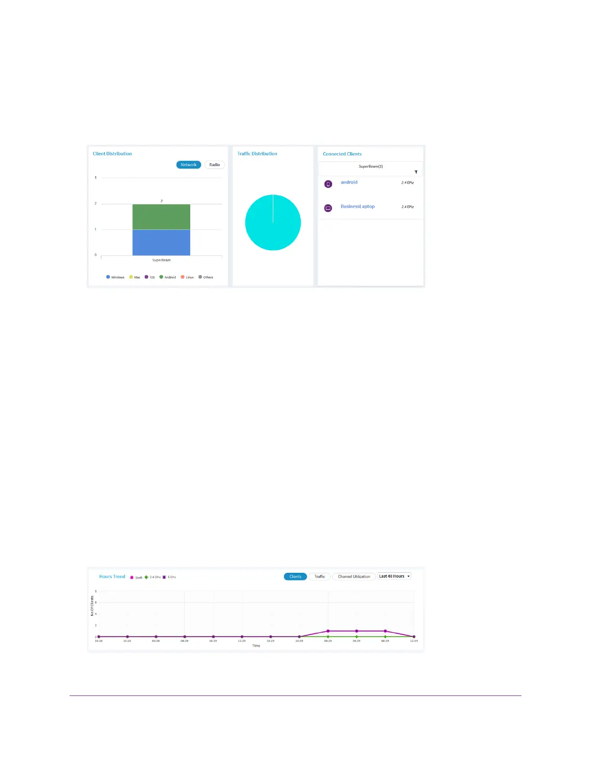The width and height of the screenshot is (591, 765).
Task: Toggle the Android legend entry
Action: click(168, 277)
